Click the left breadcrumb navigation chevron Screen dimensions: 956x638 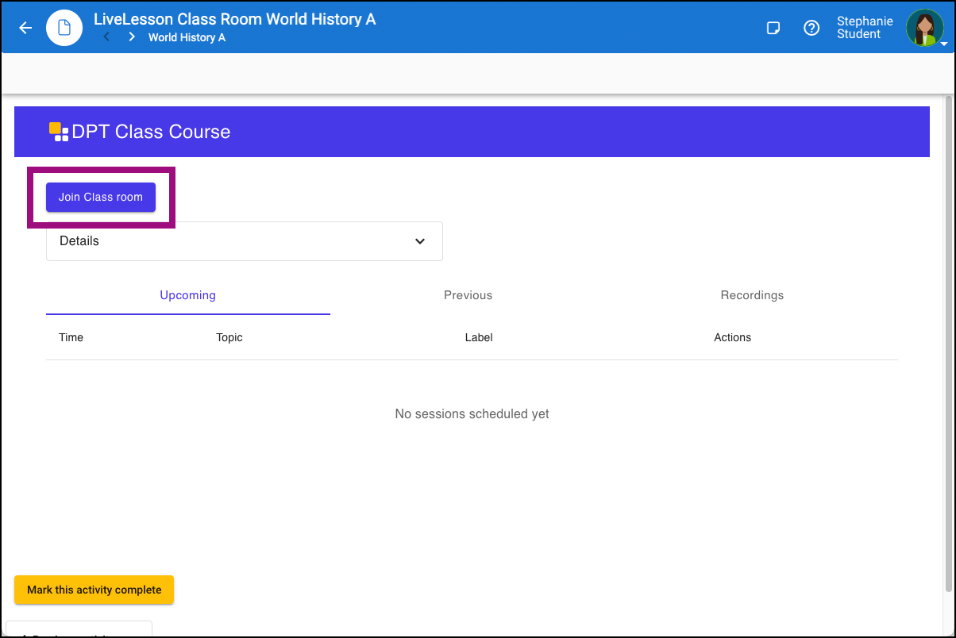point(106,37)
